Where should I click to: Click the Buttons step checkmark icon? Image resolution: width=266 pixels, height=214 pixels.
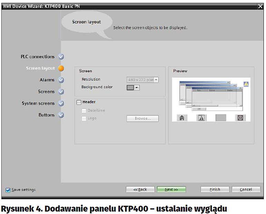coord(61,115)
